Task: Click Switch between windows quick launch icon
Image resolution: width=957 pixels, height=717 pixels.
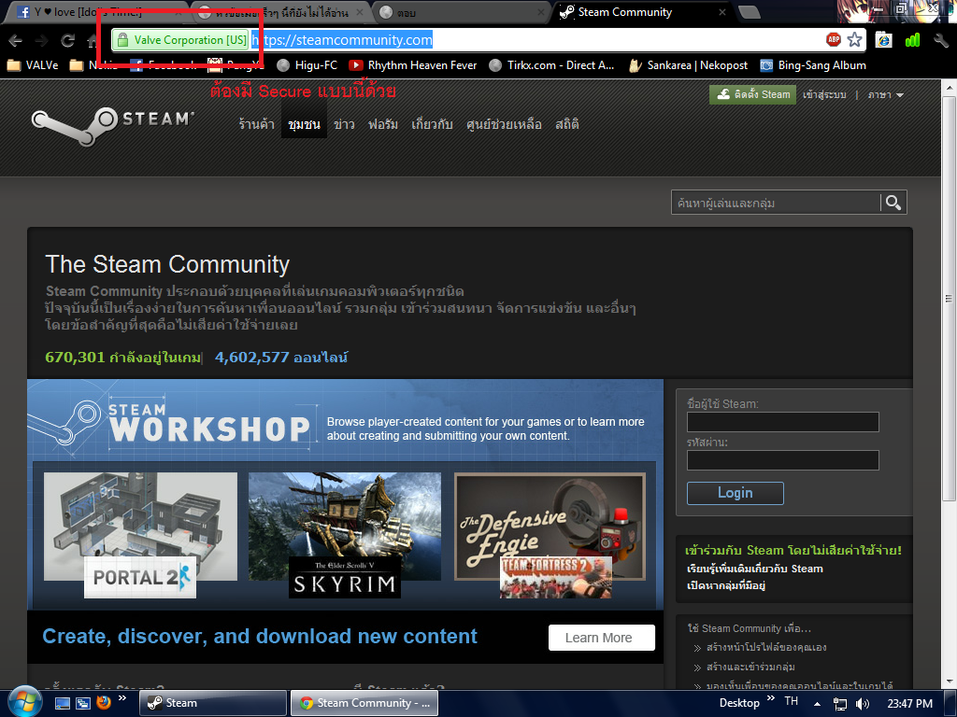Action: [83, 703]
